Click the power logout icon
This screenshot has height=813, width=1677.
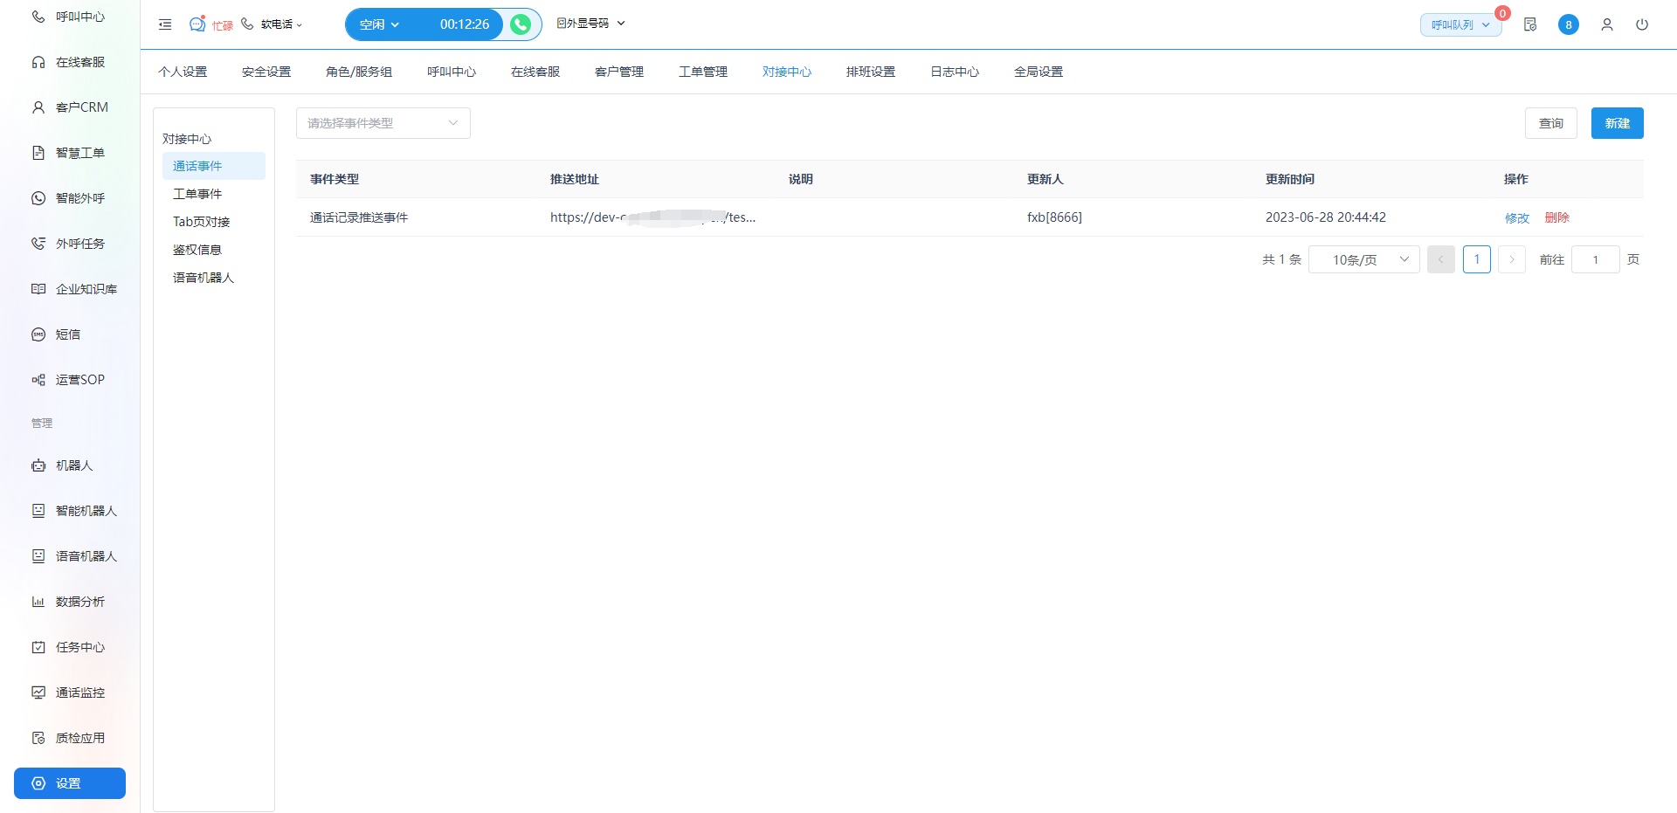[1642, 24]
